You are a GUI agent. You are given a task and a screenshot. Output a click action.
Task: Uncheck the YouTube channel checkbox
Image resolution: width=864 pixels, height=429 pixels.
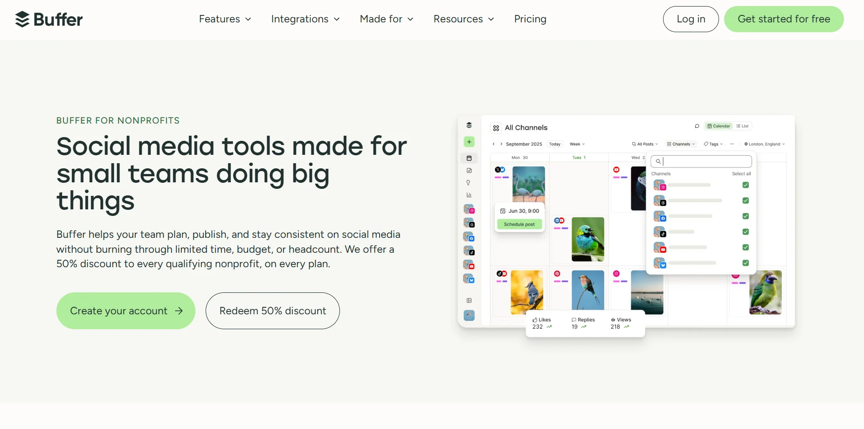[x=746, y=247]
